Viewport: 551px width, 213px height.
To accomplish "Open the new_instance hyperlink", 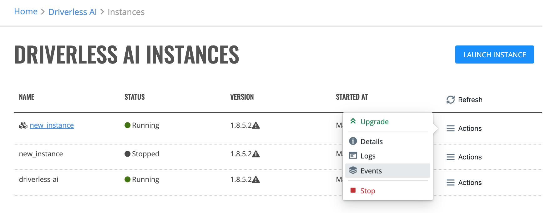I will pos(52,125).
